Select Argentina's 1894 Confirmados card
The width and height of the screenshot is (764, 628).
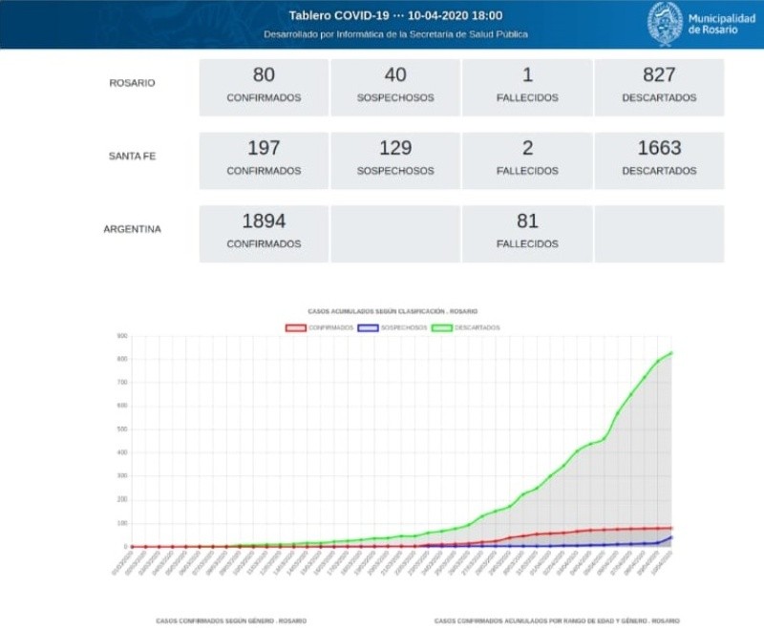[264, 233]
